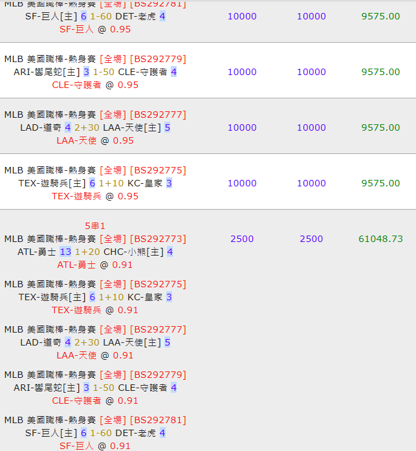Select the LAD-道奇 matchup line above 'LAA-天使 @ 0.91'
416x451 pixels.
(95, 342)
